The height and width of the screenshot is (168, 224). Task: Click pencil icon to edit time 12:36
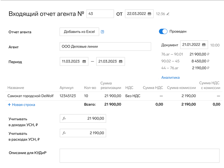168,14
